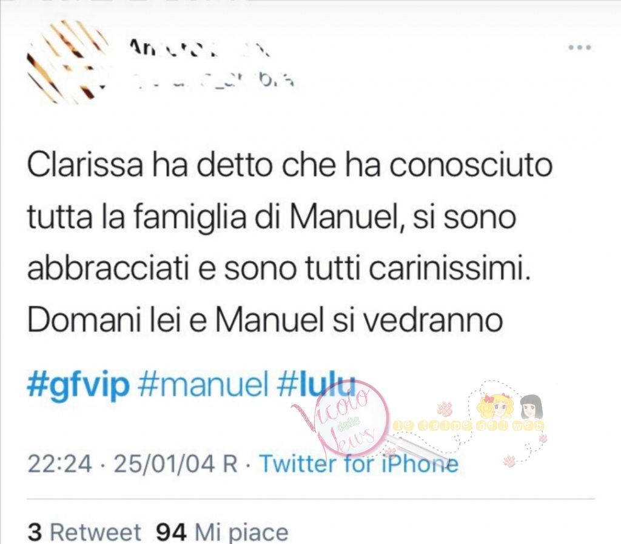Click the 22:24 timestamp
This screenshot has width=621, height=544.
(x=59, y=463)
